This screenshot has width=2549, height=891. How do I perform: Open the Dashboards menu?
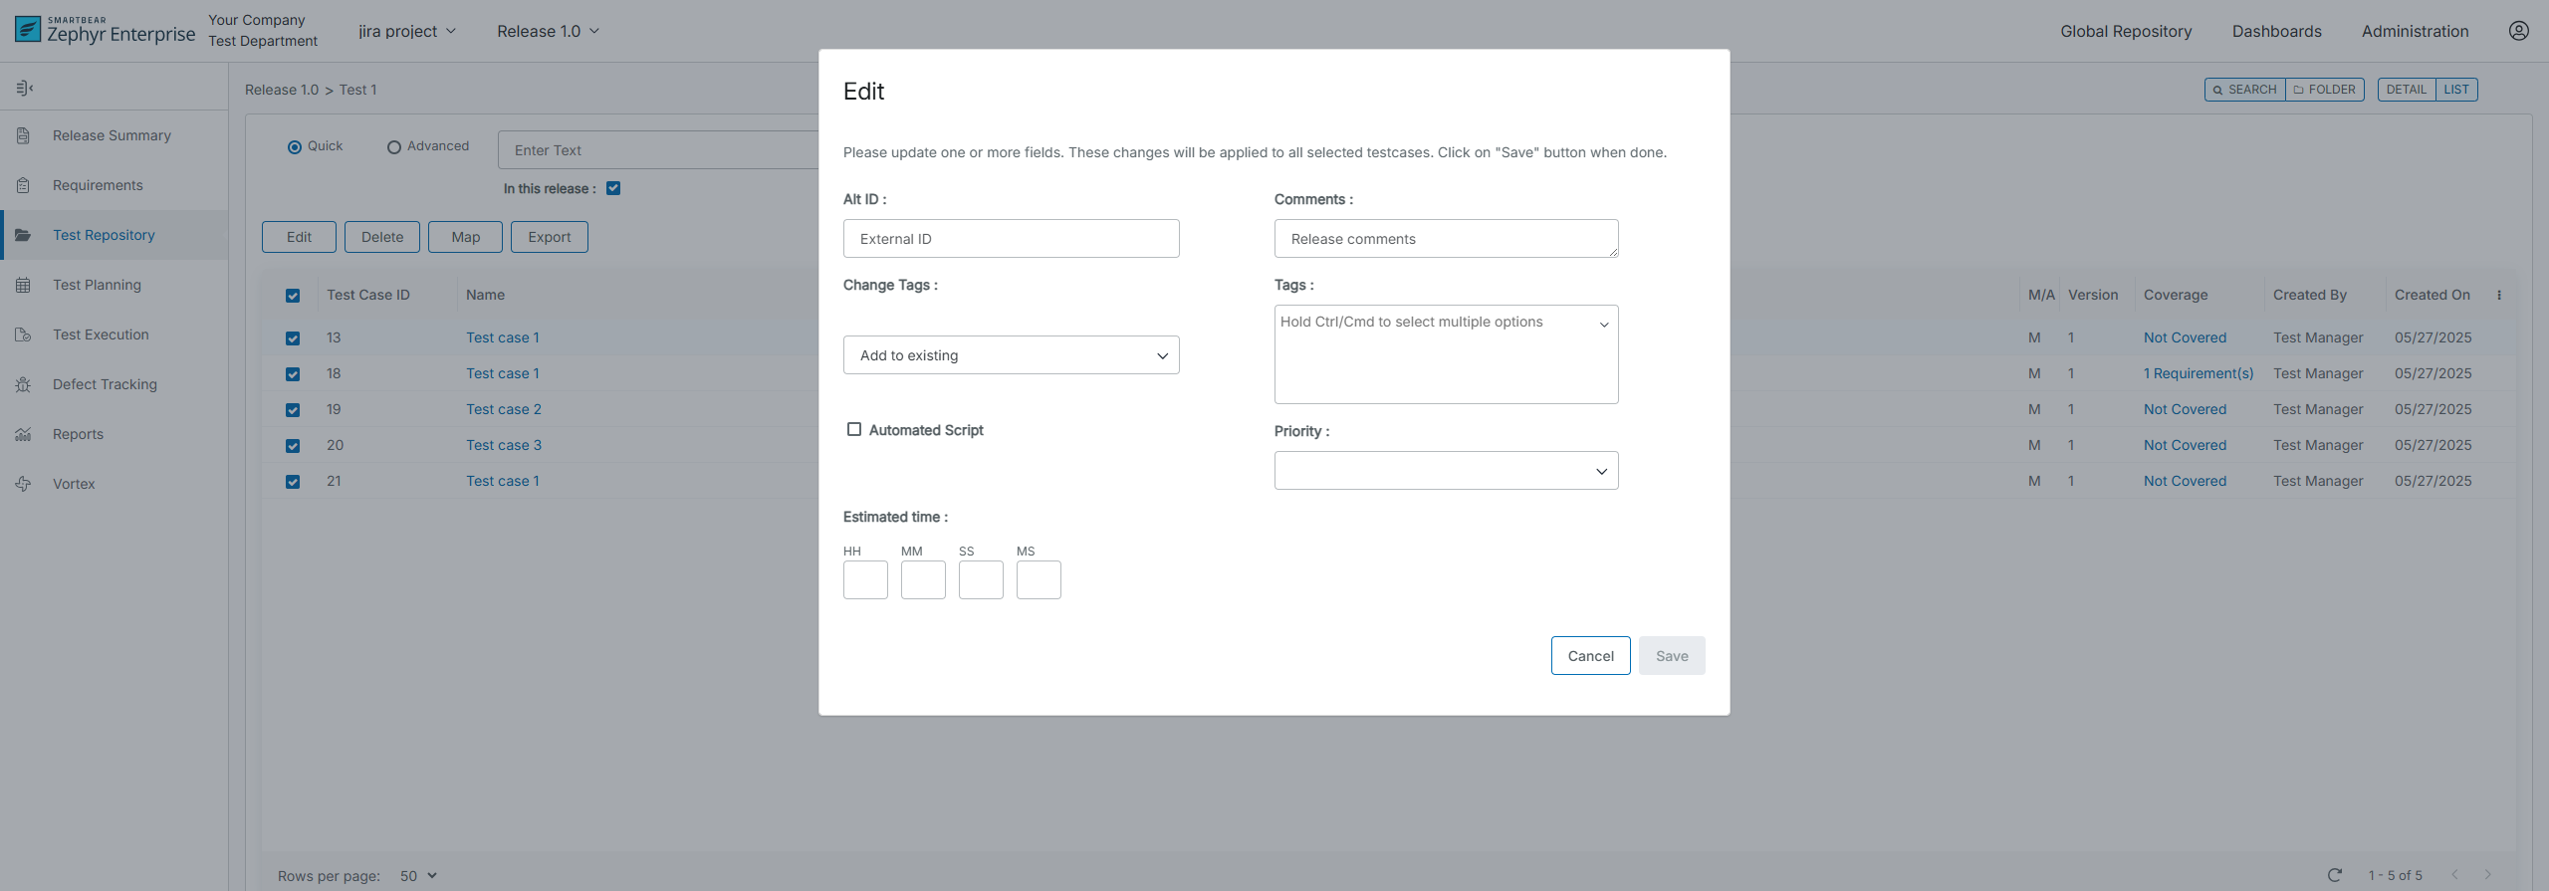(x=2276, y=31)
